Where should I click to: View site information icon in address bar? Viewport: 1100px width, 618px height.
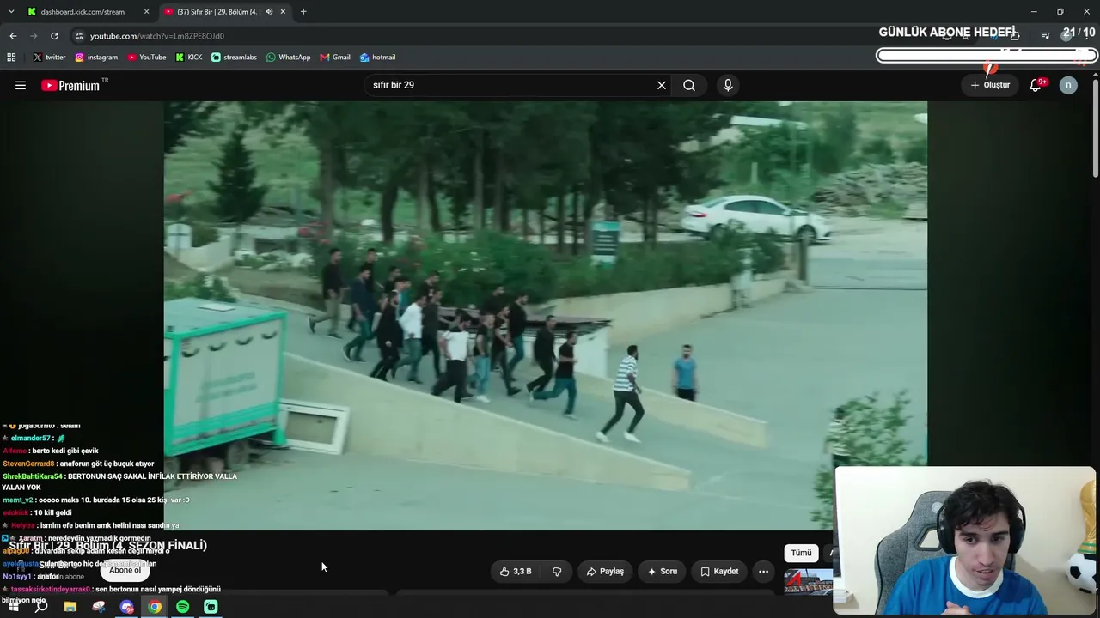point(79,36)
